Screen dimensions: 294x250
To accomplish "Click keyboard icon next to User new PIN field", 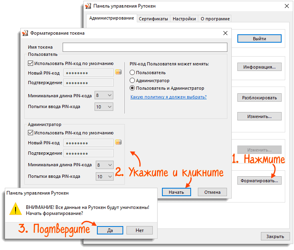I will click(118, 72).
